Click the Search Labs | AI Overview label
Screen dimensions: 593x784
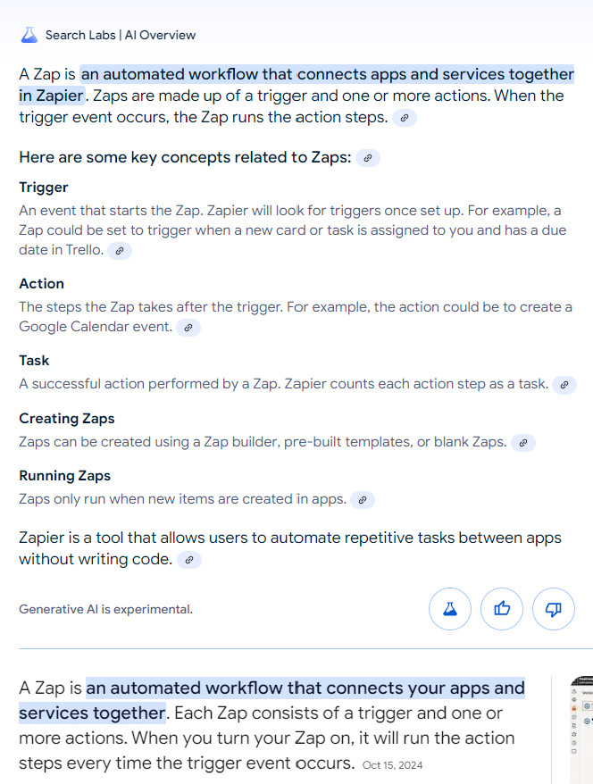tap(121, 36)
